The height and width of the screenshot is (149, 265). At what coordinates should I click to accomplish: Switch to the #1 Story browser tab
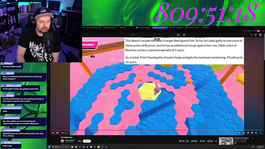(x=123, y=28)
